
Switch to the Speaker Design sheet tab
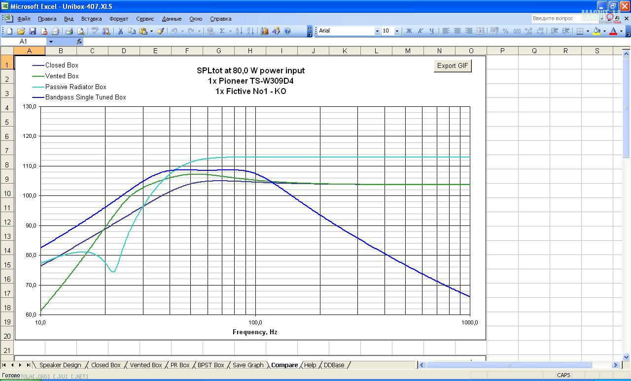coord(60,365)
